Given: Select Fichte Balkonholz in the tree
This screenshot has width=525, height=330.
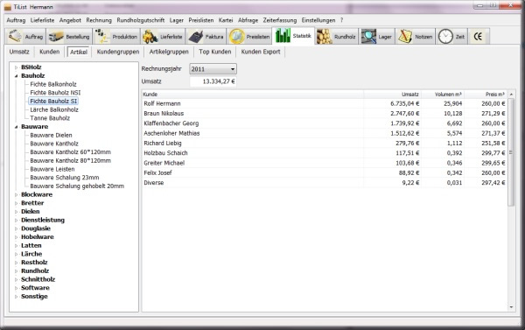Looking at the screenshot, I should pos(53,84).
